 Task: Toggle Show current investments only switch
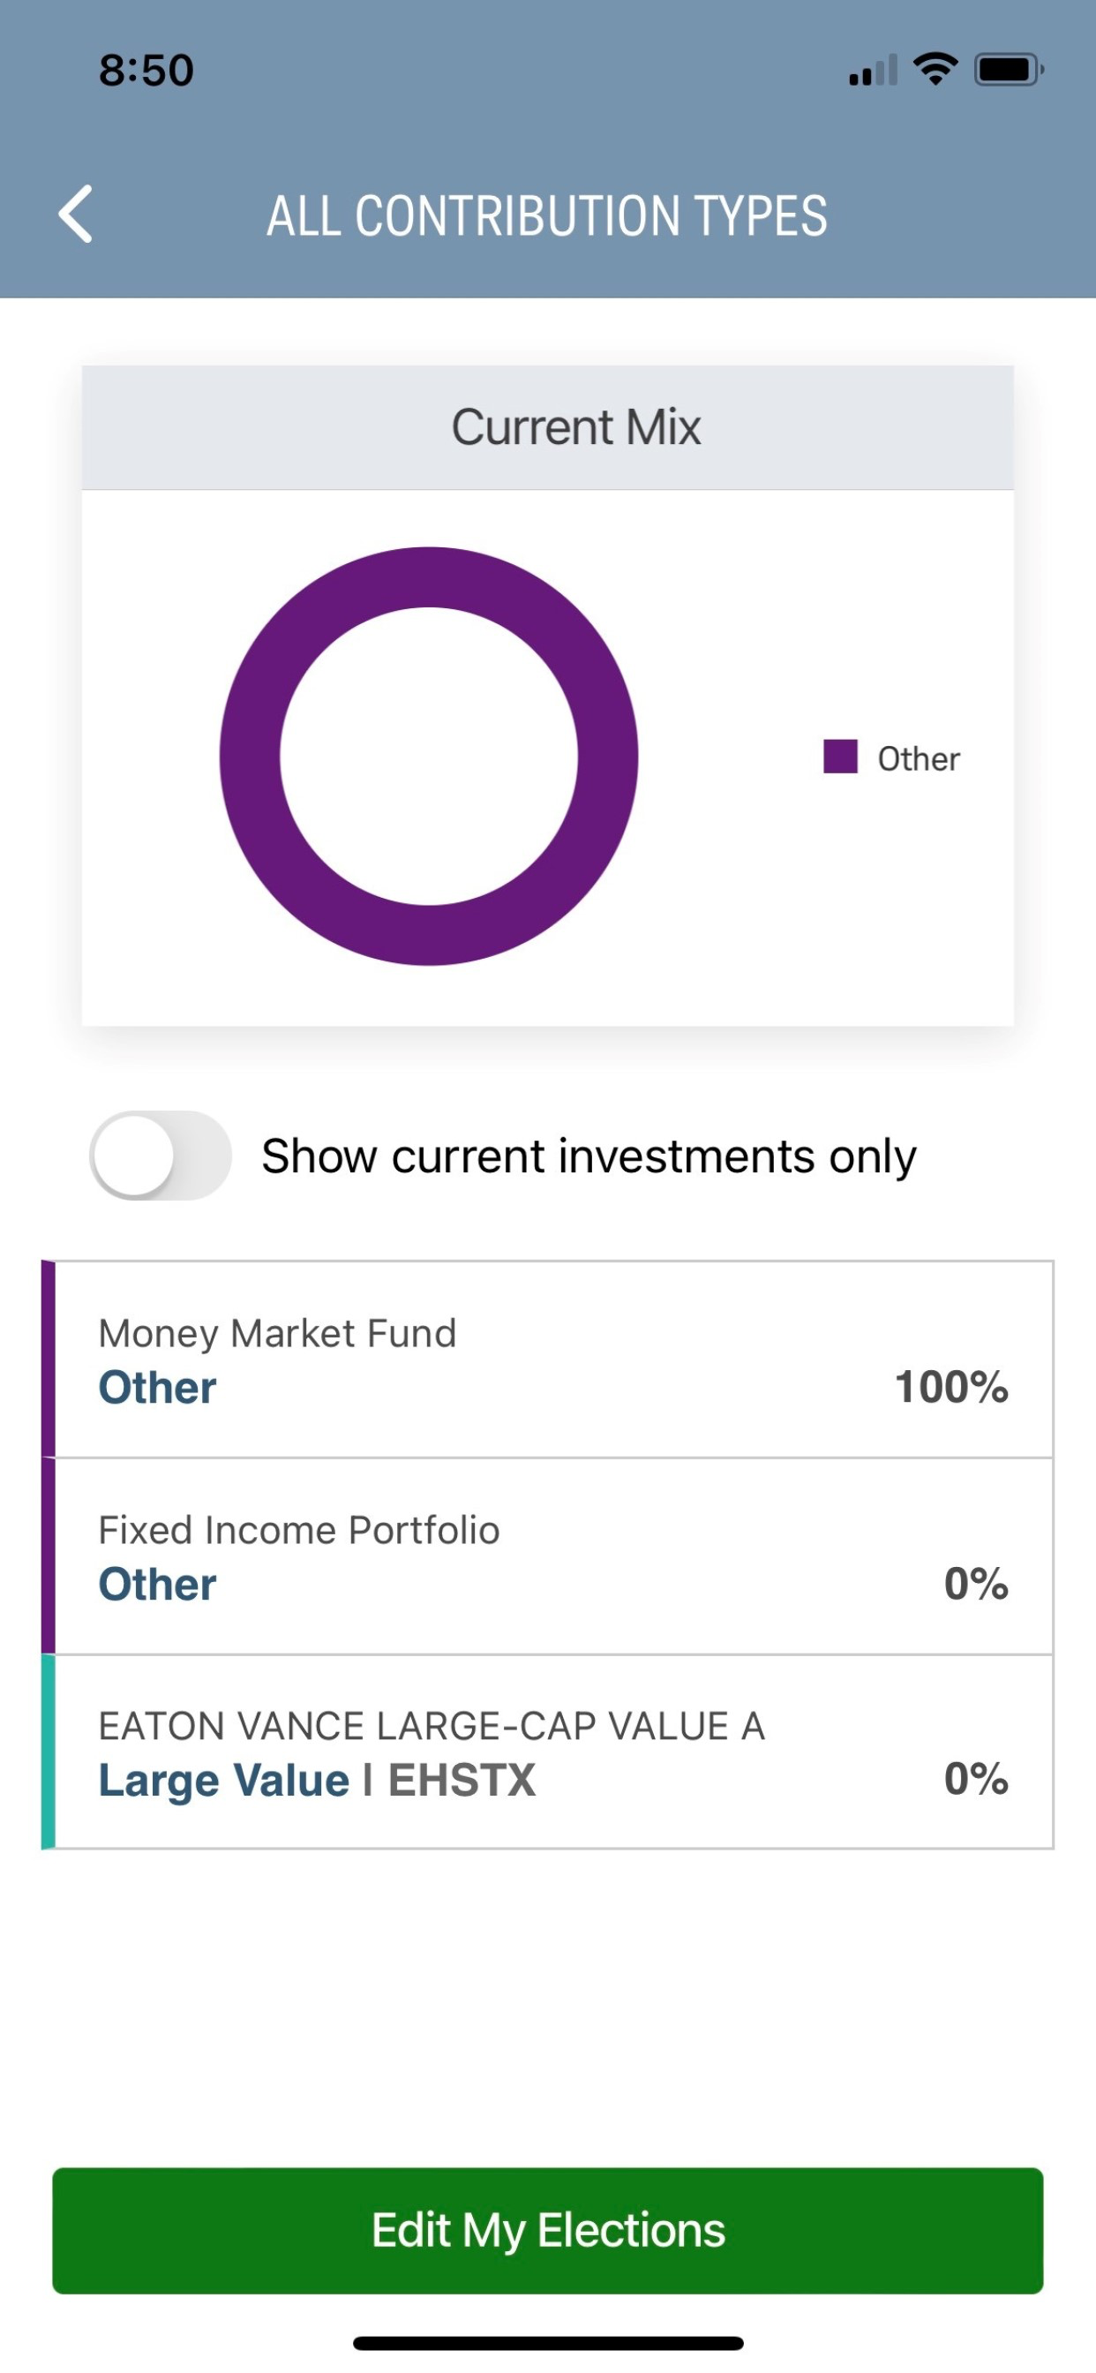click(161, 1156)
